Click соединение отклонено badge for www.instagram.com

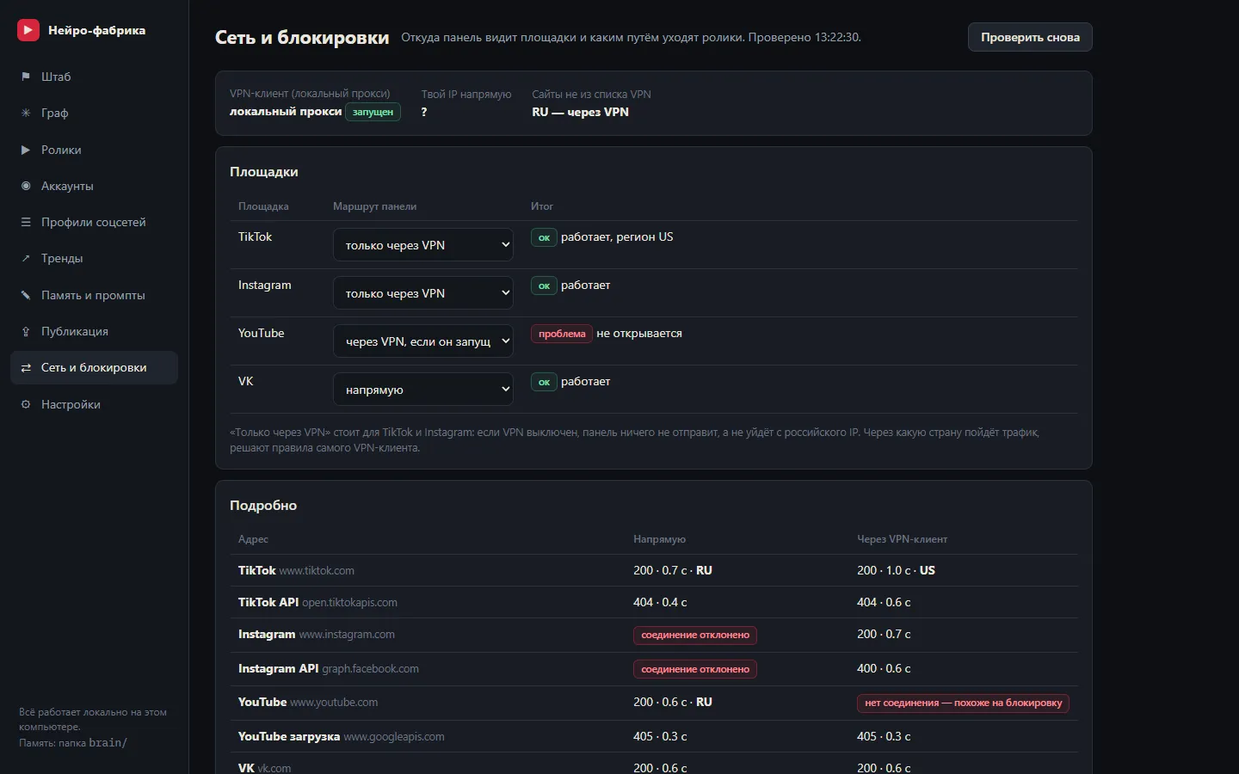[x=695, y=636]
